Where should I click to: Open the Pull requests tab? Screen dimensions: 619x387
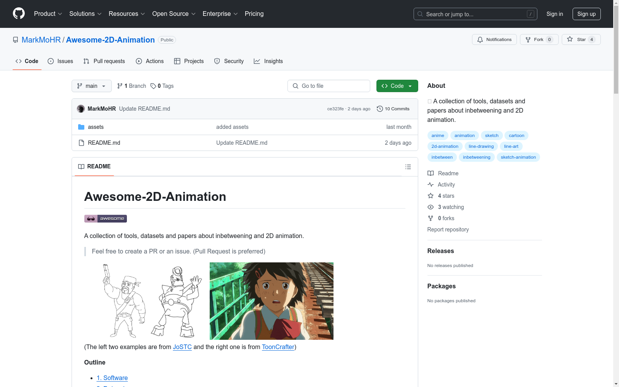pos(104,61)
